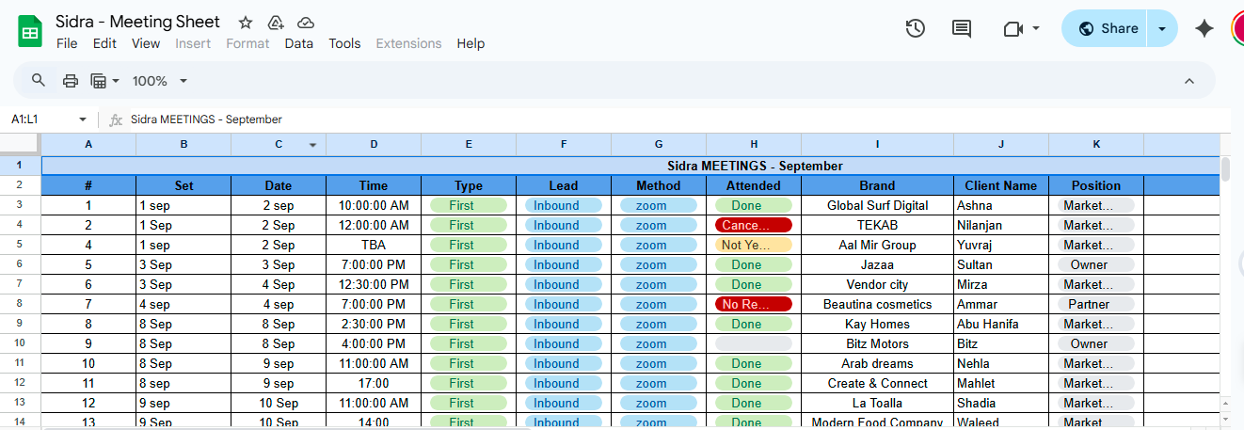Screen dimensions: 1244x430
Task: Click the Gemini sparkle icon
Action: pyautogui.click(x=1204, y=29)
